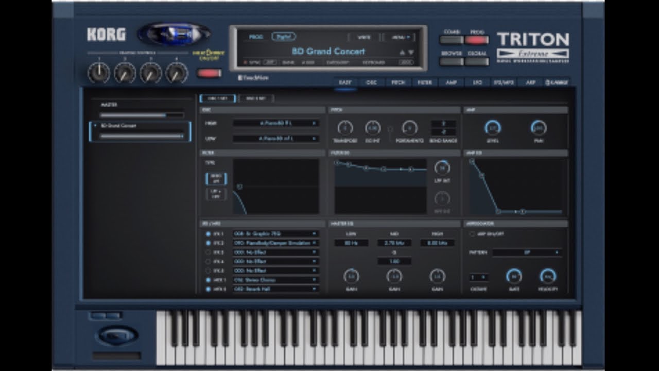Toggle IFX 2 effect on/off
The width and height of the screenshot is (659, 371).
(208, 243)
